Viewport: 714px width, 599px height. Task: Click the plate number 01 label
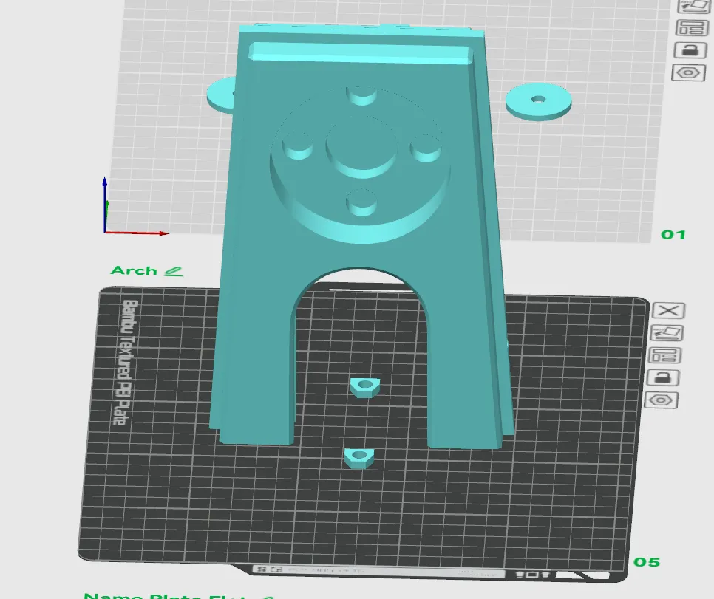tap(673, 235)
